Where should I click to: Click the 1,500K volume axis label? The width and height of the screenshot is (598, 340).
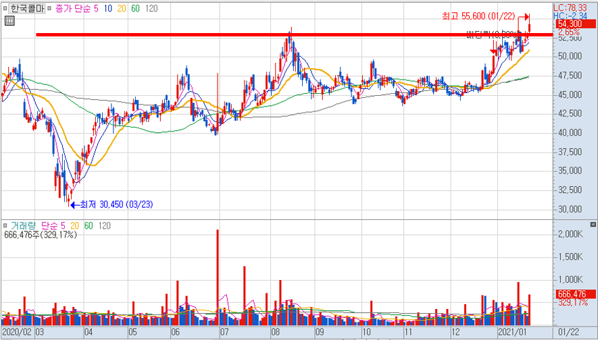click(x=571, y=258)
